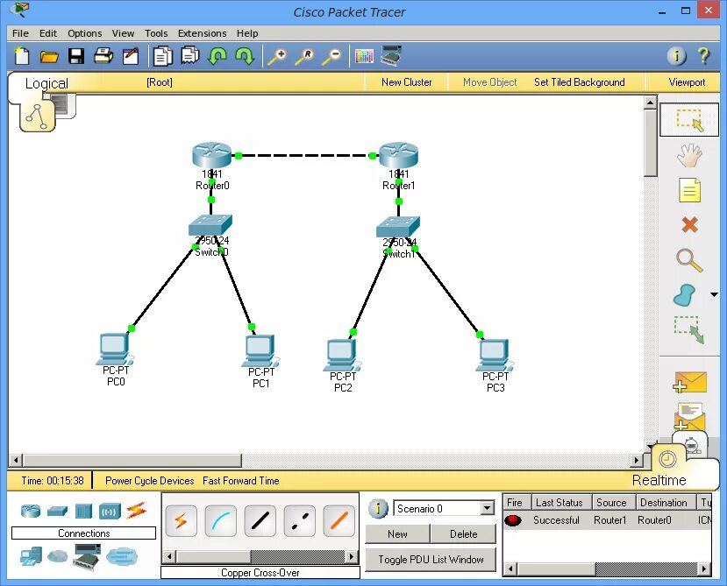Image resolution: width=727 pixels, height=586 pixels.
Task: Click the Delete scenario button
Action: point(463,533)
